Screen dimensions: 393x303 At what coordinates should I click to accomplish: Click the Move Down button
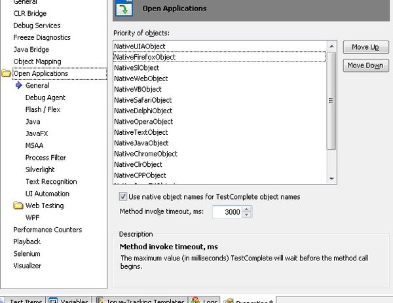(x=365, y=65)
